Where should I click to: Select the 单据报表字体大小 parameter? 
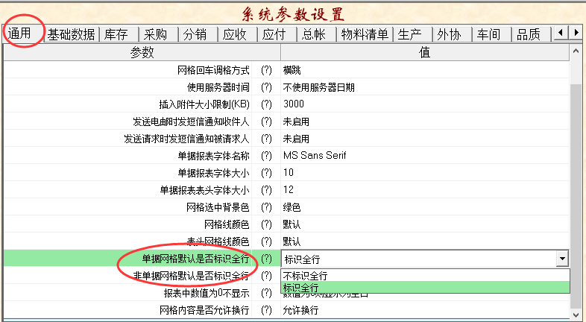[213, 173]
